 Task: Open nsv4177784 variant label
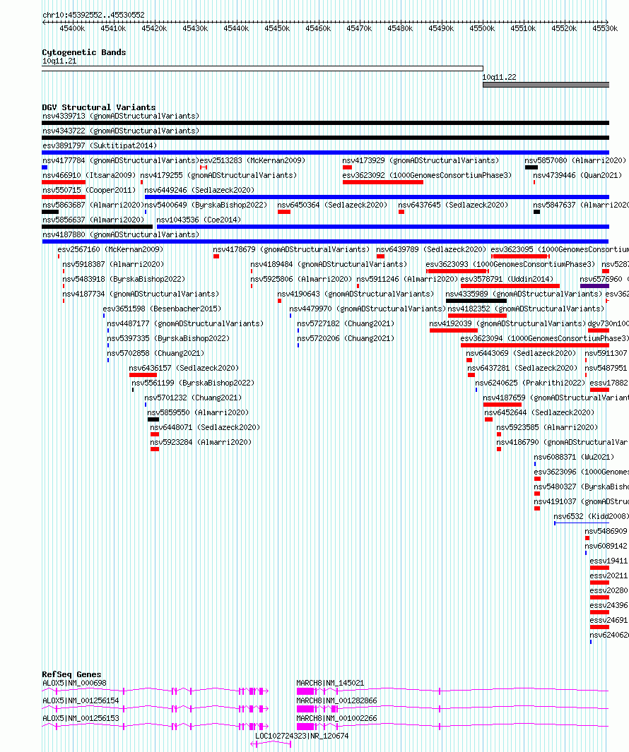(x=120, y=161)
